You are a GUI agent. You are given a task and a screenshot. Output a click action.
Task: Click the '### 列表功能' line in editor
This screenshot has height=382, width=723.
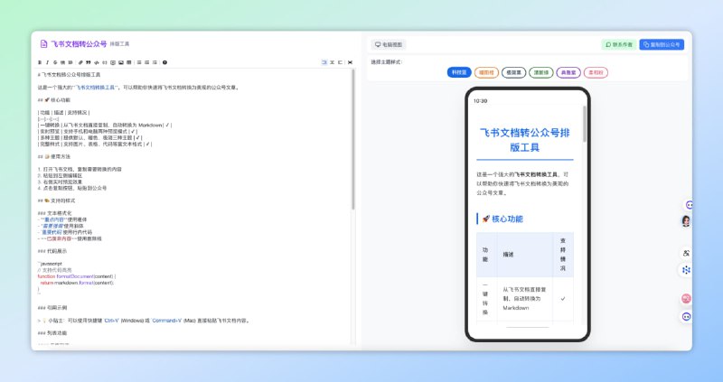(x=52, y=333)
